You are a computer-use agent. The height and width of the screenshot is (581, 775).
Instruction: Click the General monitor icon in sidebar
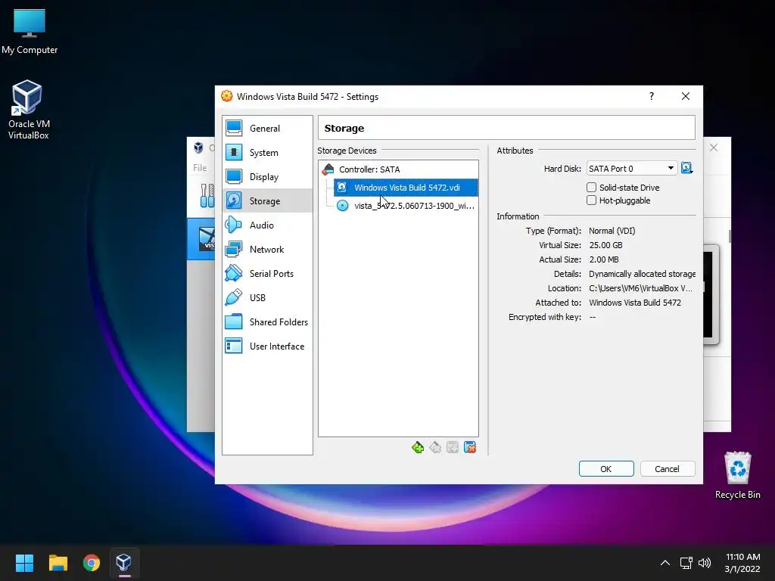234,128
